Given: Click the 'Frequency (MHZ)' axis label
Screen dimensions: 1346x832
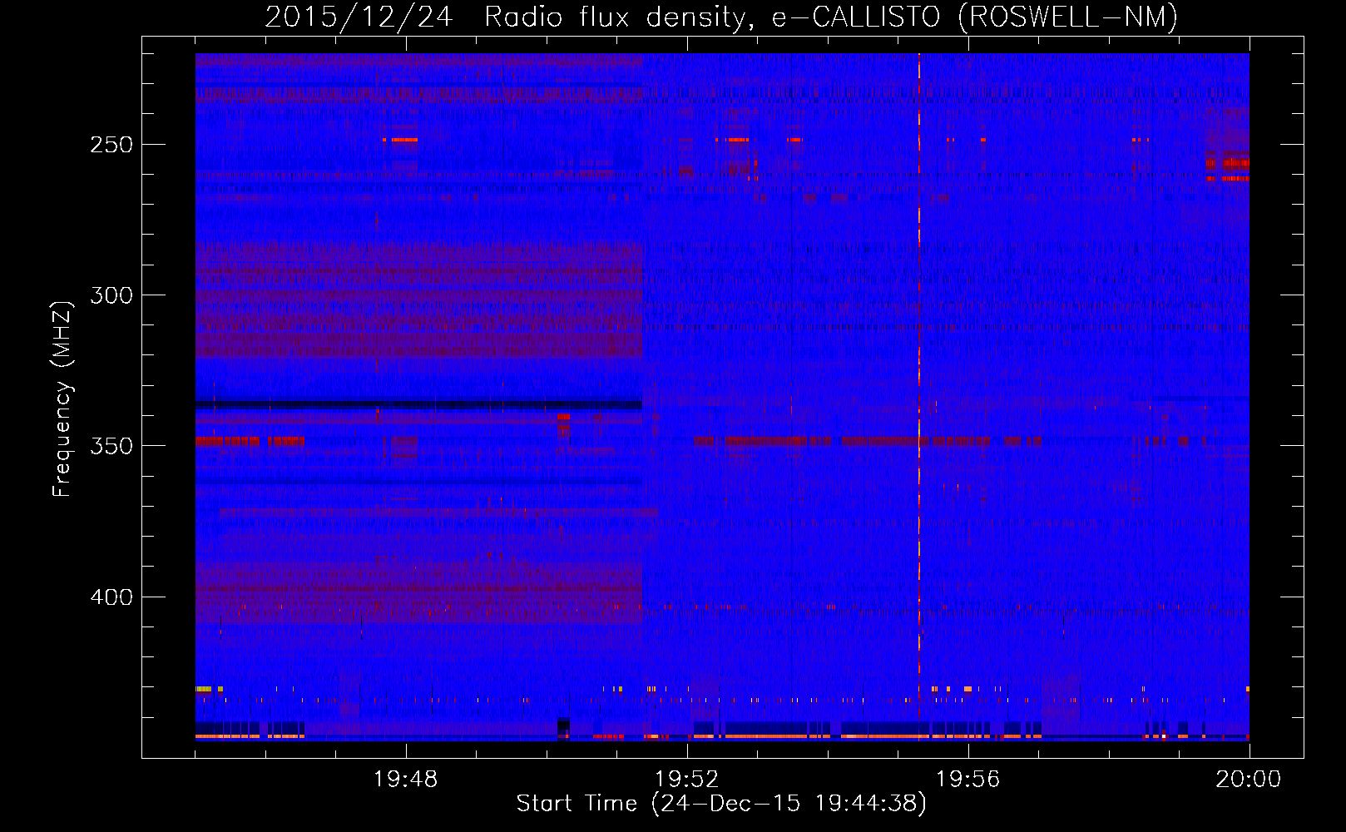Looking at the screenshot, I should click(x=62, y=399).
